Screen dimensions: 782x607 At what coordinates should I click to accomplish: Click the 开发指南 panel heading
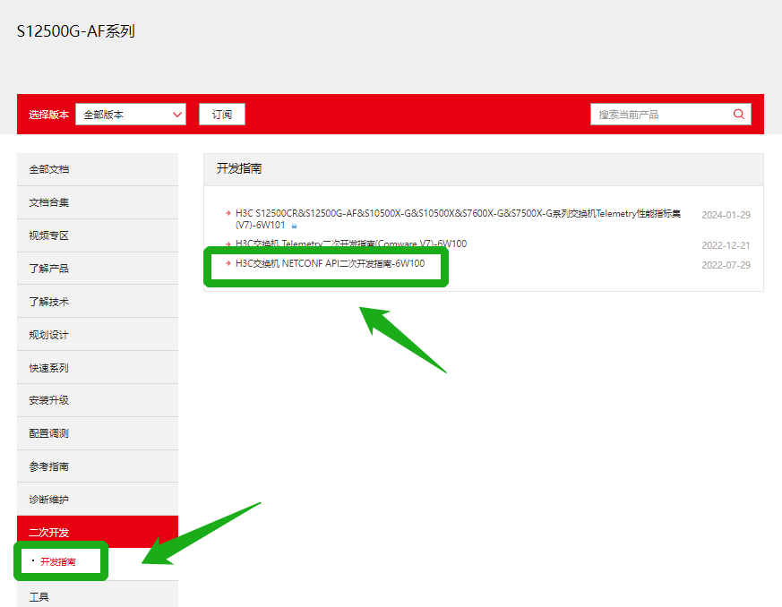coord(239,168)
